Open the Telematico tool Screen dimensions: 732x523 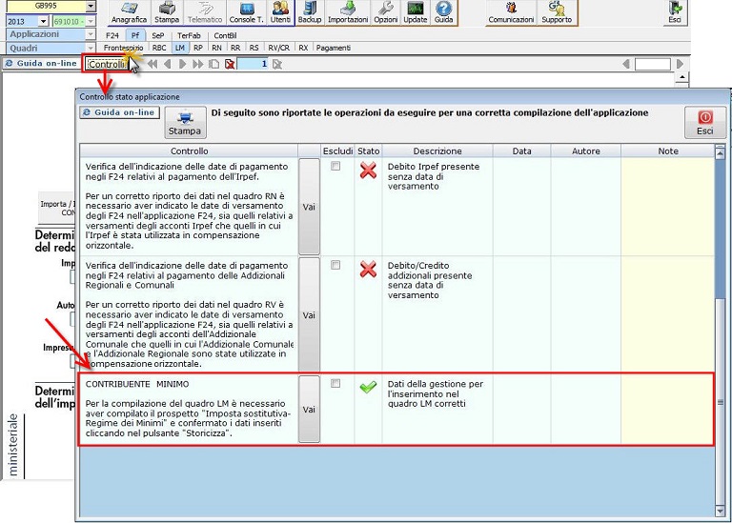pyautogui.click(x=205, y=12)
